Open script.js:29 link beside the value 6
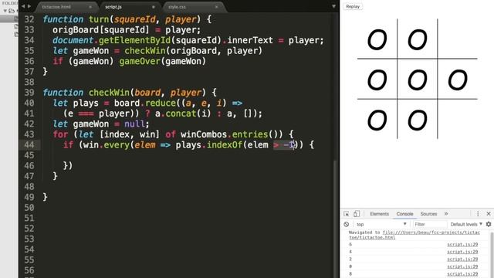Image resolution: width=494 pixels, height=278 pixels. coord(462,244)
